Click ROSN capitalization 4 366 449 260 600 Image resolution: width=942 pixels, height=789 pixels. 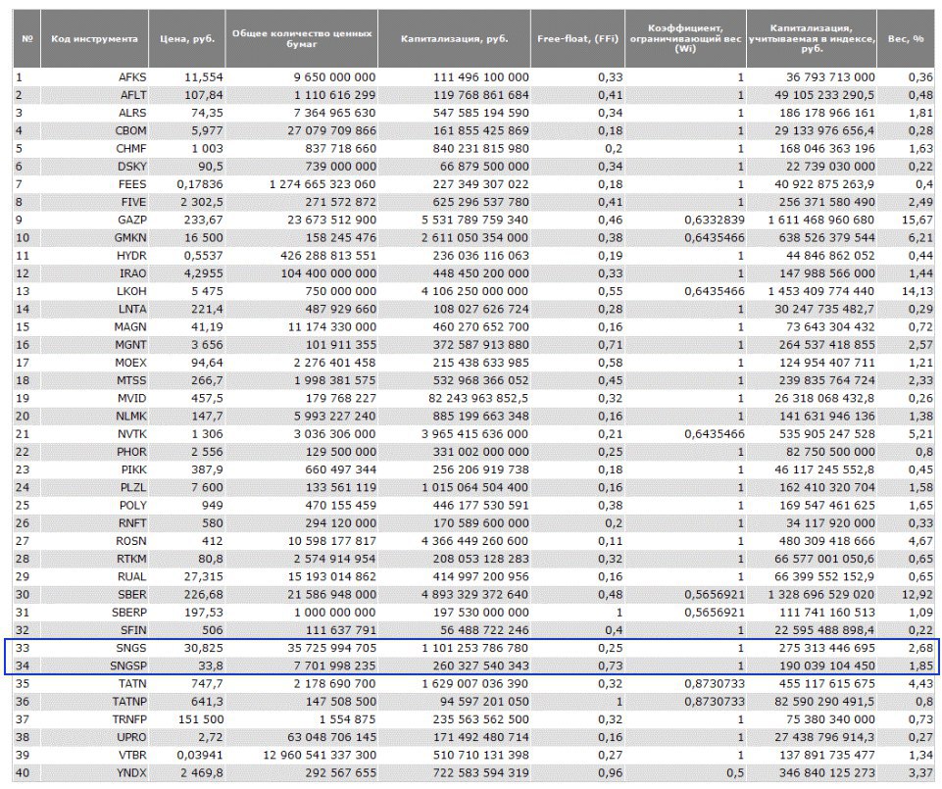(474, 541)
